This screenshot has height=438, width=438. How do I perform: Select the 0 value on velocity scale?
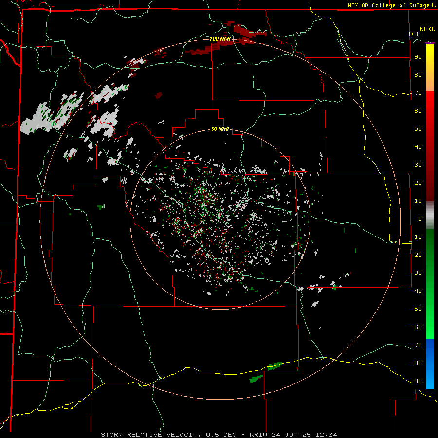(x=420, y=219)
